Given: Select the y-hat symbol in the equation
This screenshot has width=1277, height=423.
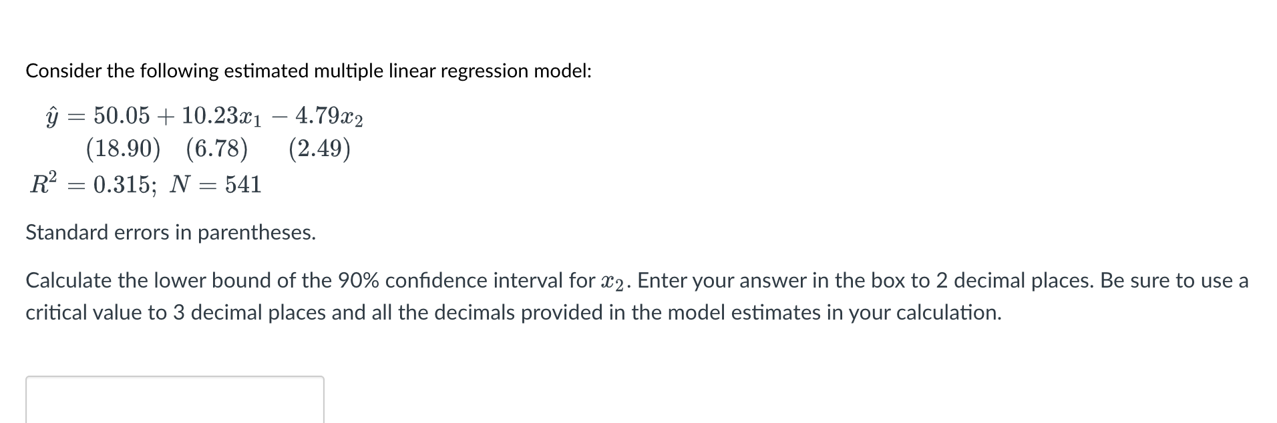Looking at the screenshot, I should [x=52, y=117].
